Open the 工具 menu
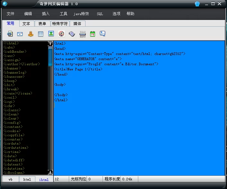 (x=63, y=14)
